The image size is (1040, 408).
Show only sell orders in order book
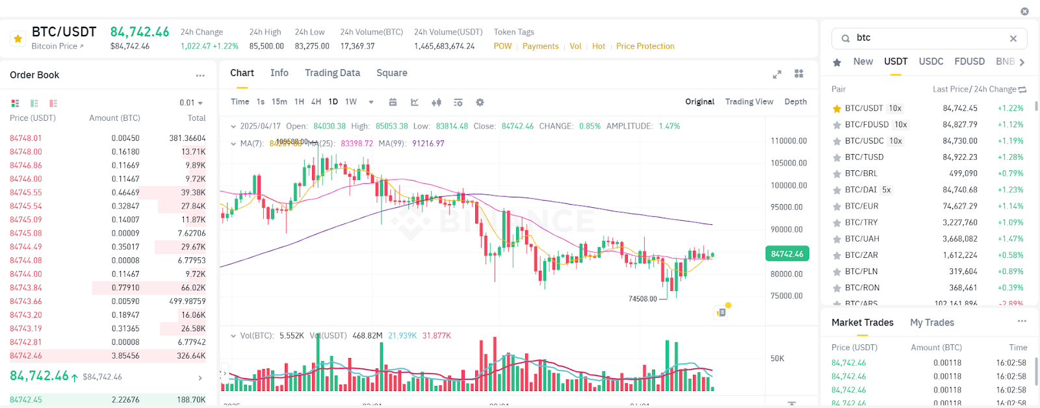pyautogui.click(x=53, y=103)
